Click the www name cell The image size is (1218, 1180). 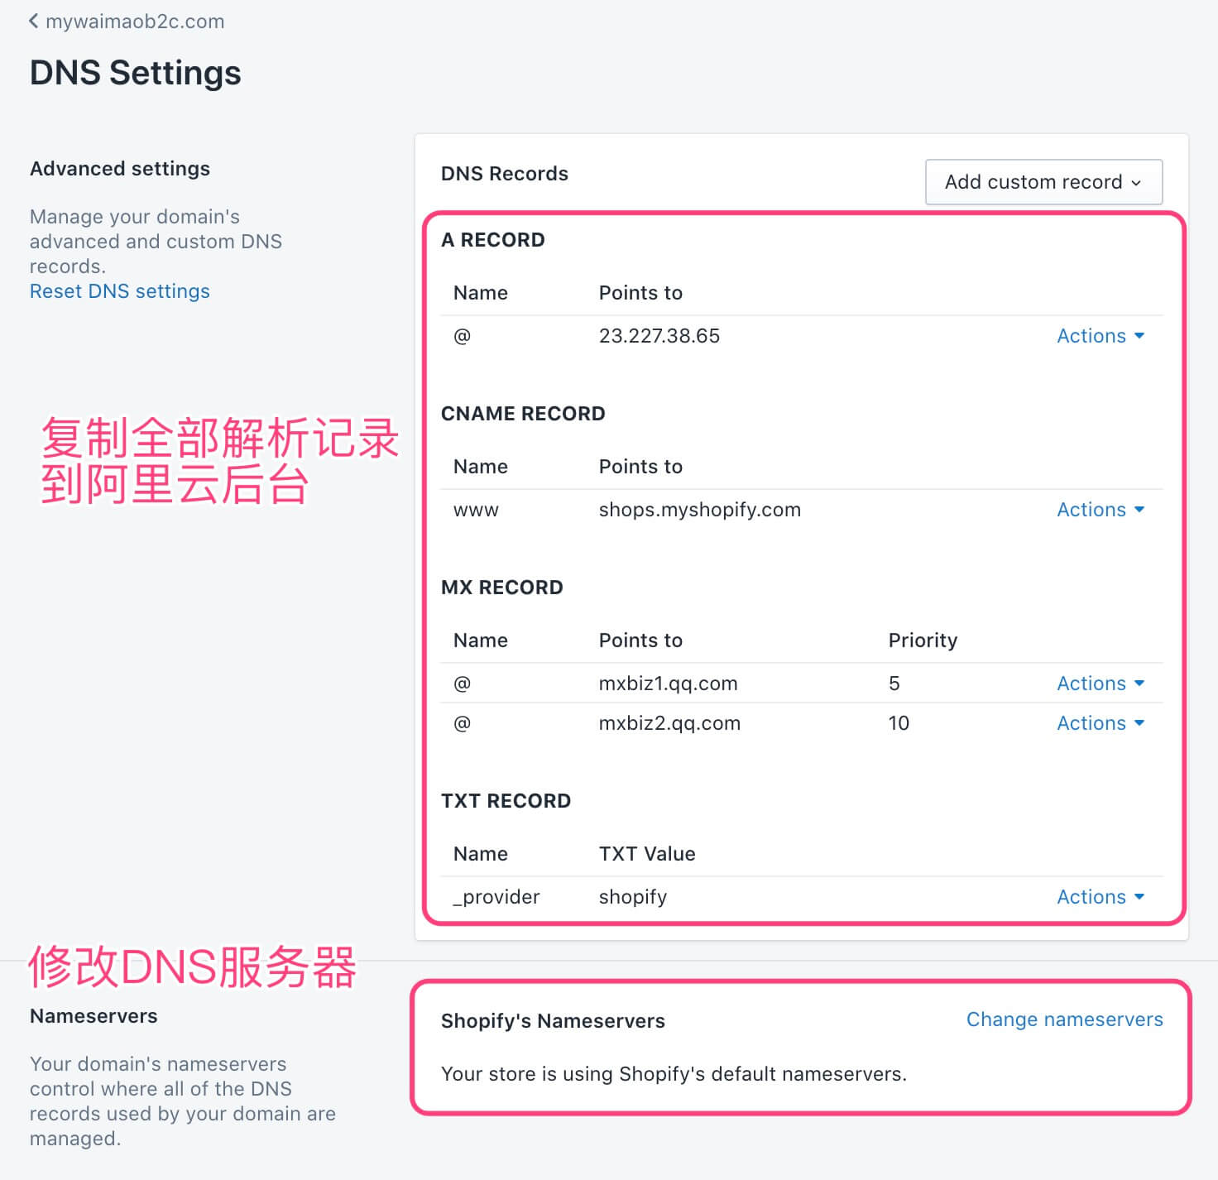477,511
